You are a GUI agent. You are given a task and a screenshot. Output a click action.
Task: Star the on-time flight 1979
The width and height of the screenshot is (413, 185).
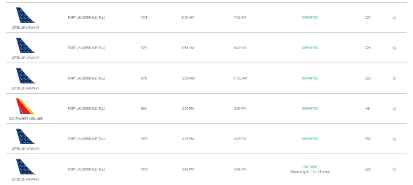tap(394, 169)
